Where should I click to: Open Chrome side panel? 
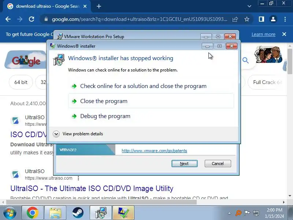262,19
